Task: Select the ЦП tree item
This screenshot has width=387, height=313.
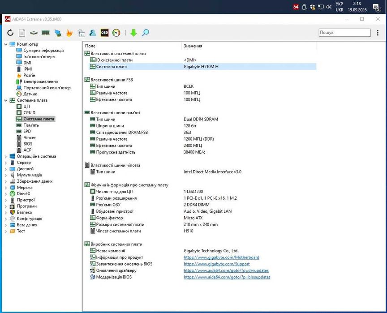Action: tap(26, 106)
